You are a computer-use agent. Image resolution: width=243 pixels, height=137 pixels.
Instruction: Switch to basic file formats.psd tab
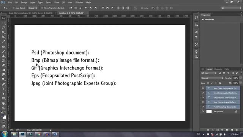31,13
